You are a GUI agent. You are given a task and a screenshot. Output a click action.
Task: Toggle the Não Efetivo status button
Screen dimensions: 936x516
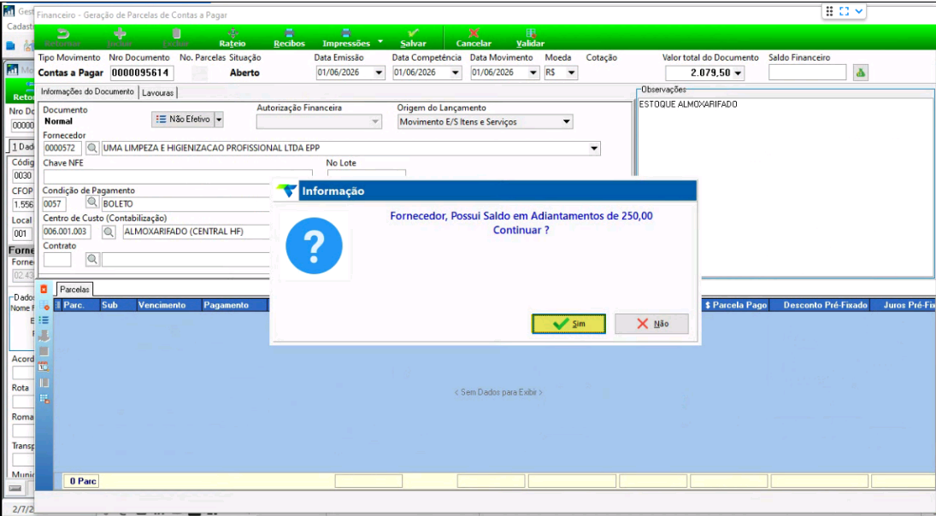183,120
